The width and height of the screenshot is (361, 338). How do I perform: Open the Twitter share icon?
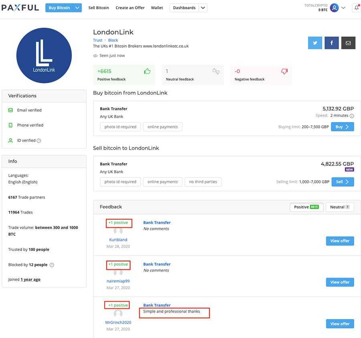(316, 43)
